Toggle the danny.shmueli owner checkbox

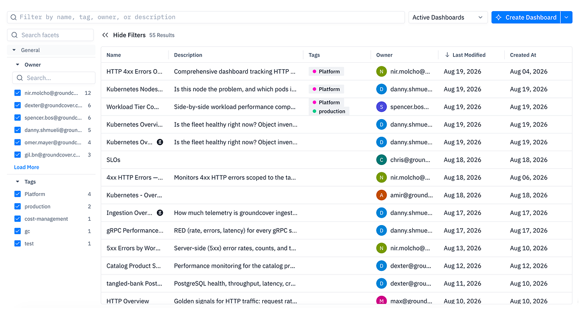(x=18, y=130)
